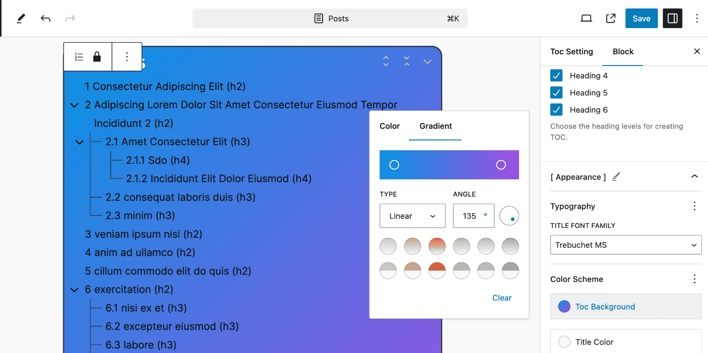Open block options three-dot menu
708x353 pixels.
(x=127, y=57)
